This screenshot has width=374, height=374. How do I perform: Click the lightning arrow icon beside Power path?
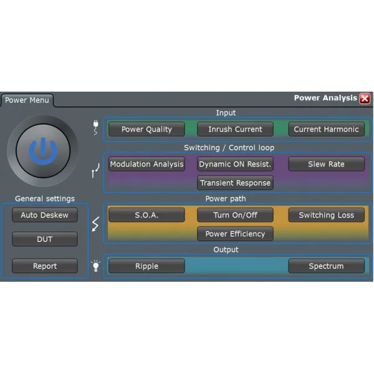(x=95, y=224)
